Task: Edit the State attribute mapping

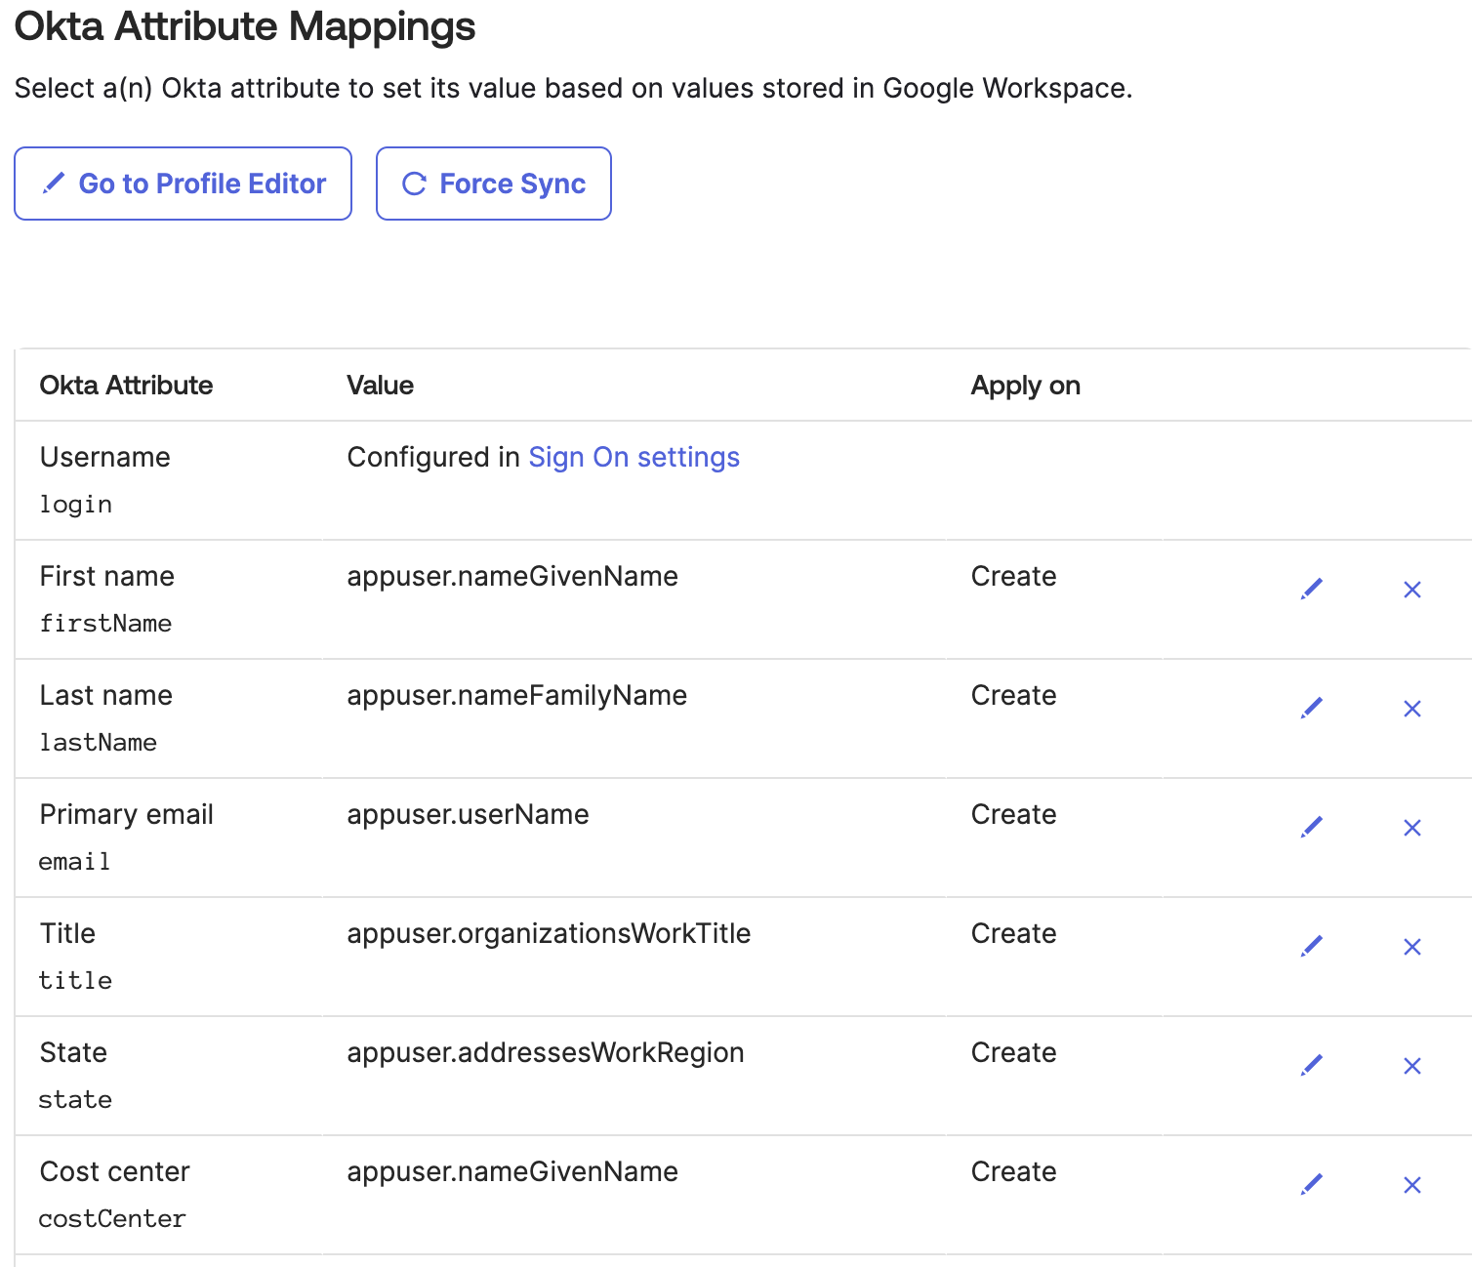Action: click(1313, 1064)
